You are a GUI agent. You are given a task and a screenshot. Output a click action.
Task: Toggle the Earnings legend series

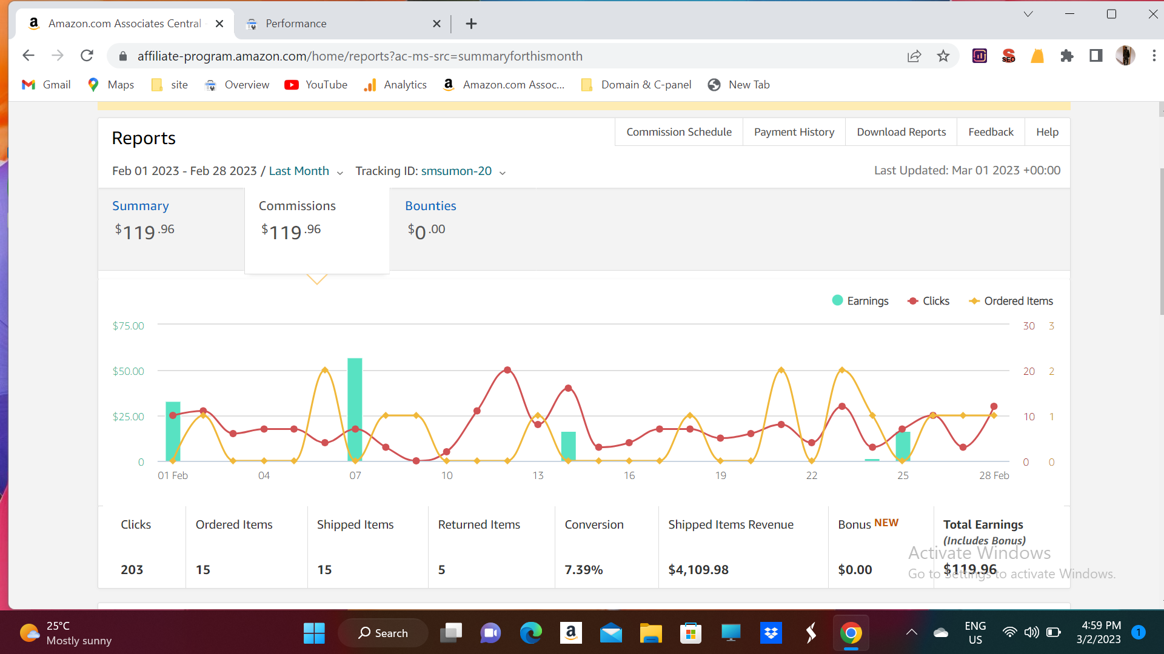[x=860, y=301]
